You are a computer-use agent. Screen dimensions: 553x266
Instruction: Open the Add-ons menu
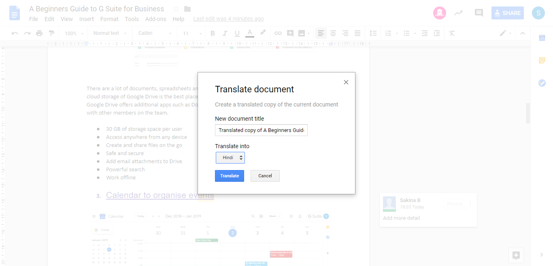tap(156, 19)
